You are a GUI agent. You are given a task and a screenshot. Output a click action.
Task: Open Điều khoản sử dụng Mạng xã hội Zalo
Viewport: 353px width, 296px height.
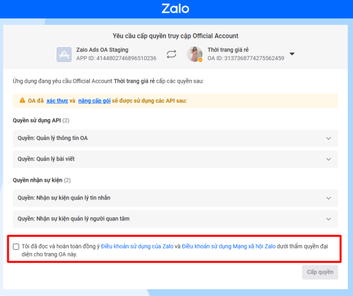229,246
